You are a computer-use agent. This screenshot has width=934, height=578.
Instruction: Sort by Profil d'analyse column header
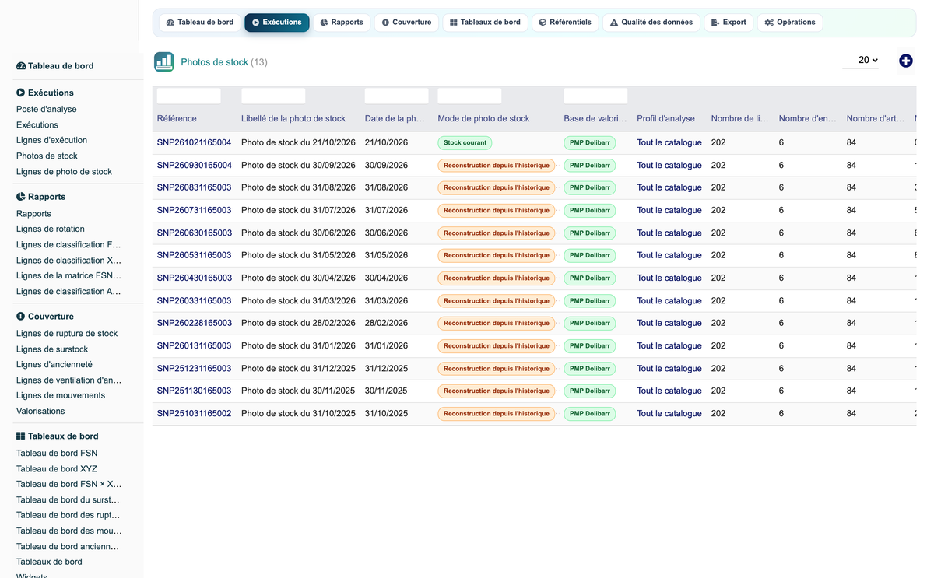[x=665, y=119]
